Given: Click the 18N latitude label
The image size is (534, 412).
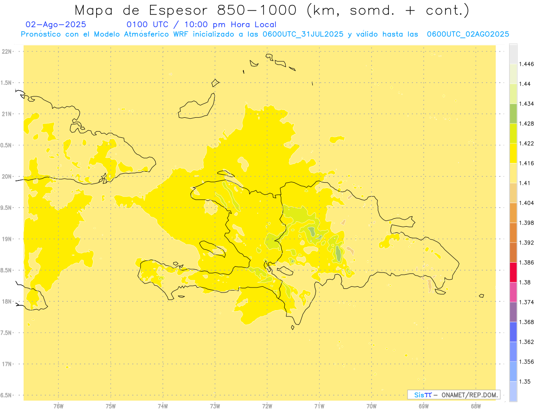Looking at the screenshot, I should click(7, 302).
